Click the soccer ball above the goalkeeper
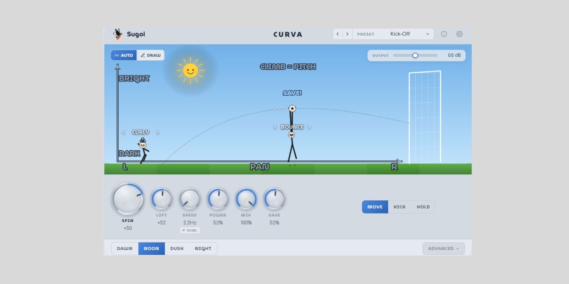Image resolution: width=569 pixels, height=284 pixels. (292, 109)
